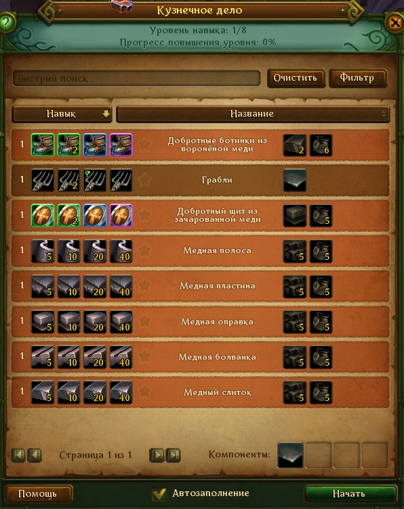The image size is (404, 509).
Task: Open the help question mark icon
Action: 7,22
